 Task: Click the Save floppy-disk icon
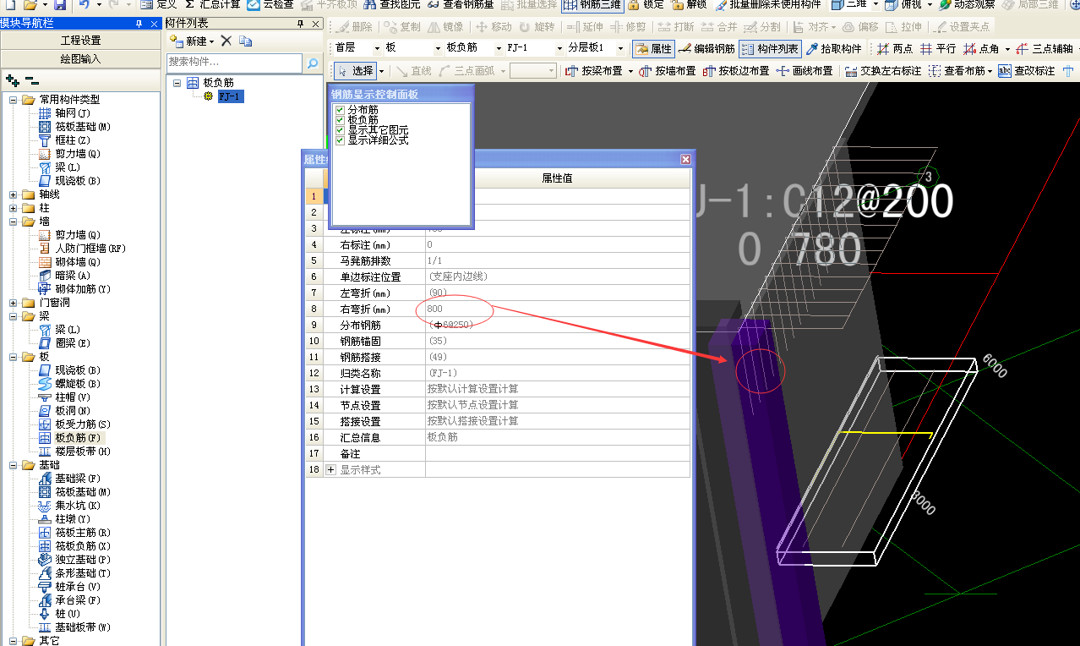coord(60,4)
